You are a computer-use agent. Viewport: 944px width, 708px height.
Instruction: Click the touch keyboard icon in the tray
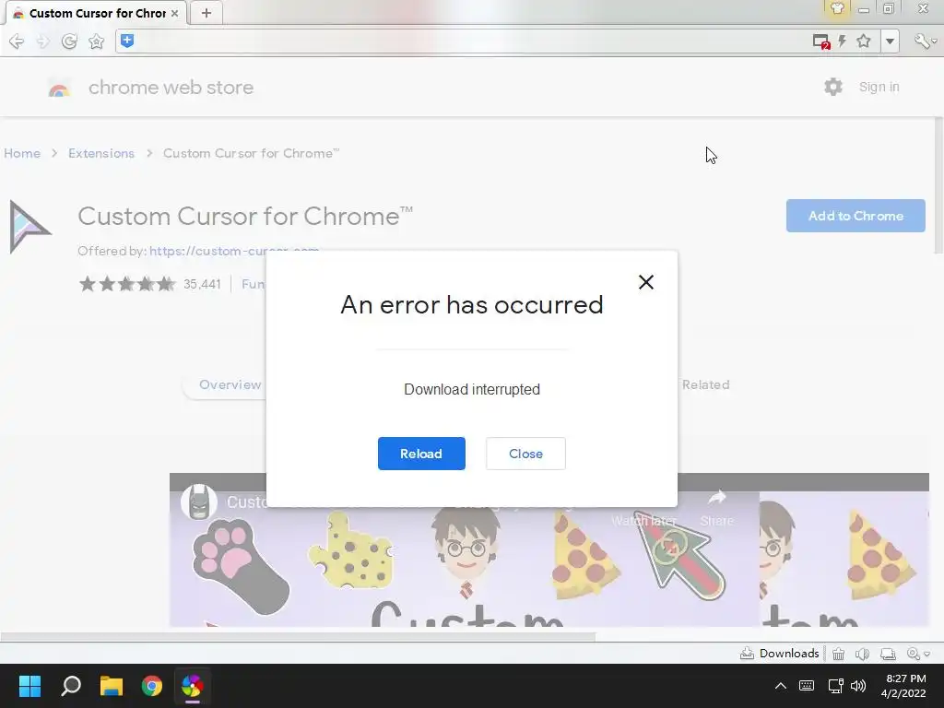[x=806, y=686]
